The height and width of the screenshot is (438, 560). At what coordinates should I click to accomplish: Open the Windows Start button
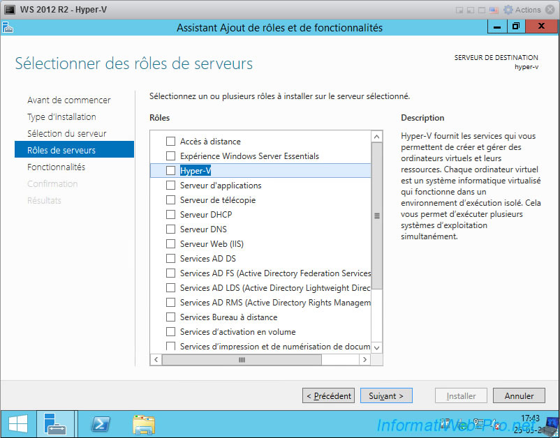(x=18, y=424)
